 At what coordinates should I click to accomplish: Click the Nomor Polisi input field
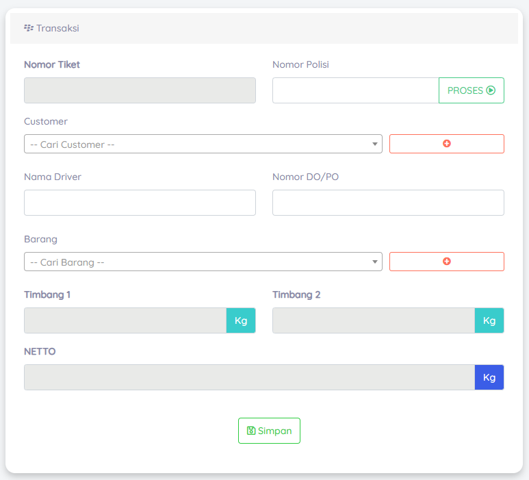pos(356,90)
